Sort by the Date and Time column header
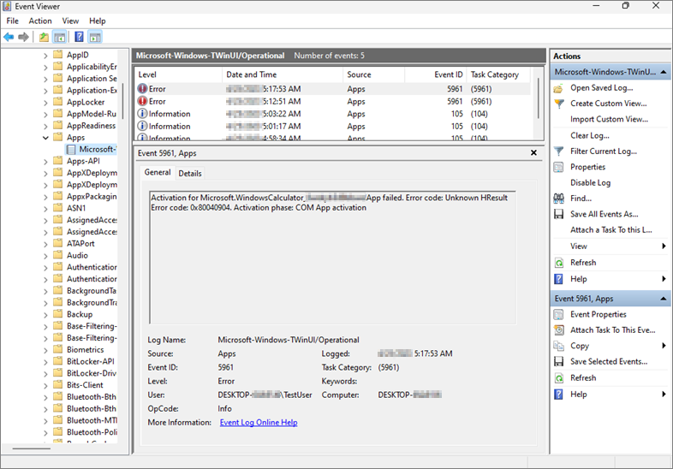673x469 pixels. [283, 74]
